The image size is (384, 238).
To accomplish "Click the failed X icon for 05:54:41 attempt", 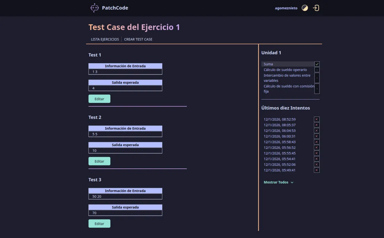I will 317,159.
